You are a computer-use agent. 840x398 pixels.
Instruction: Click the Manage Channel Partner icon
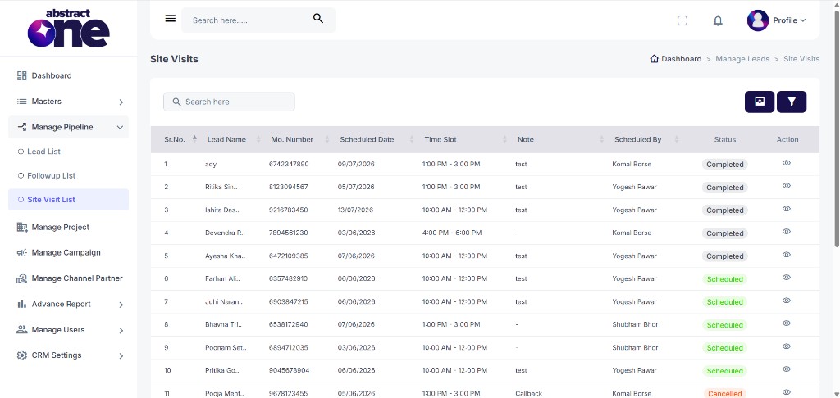(21, 278)
